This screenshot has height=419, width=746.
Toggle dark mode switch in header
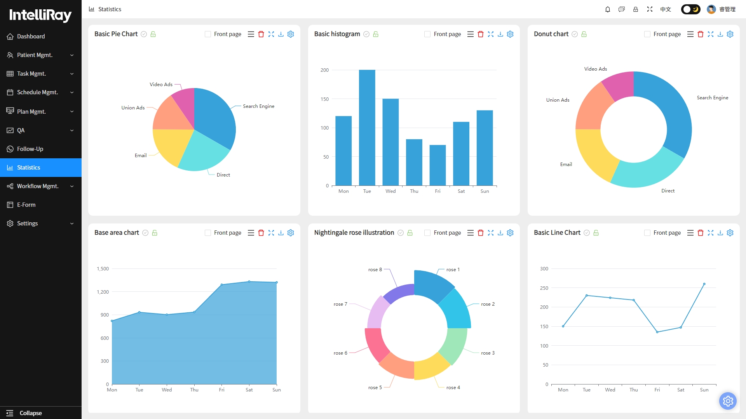pos(690,9)
